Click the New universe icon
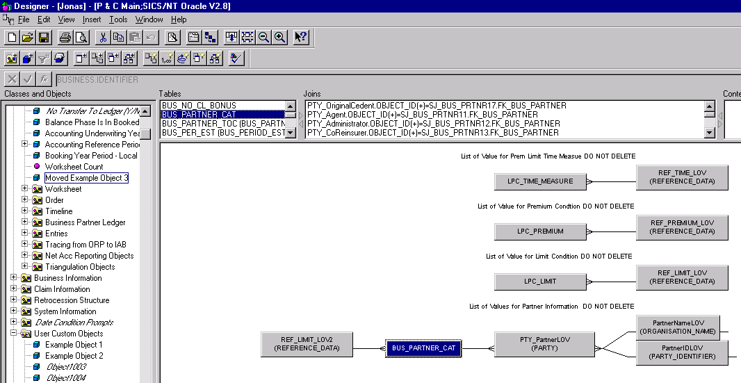 click(x=11, y=38)
